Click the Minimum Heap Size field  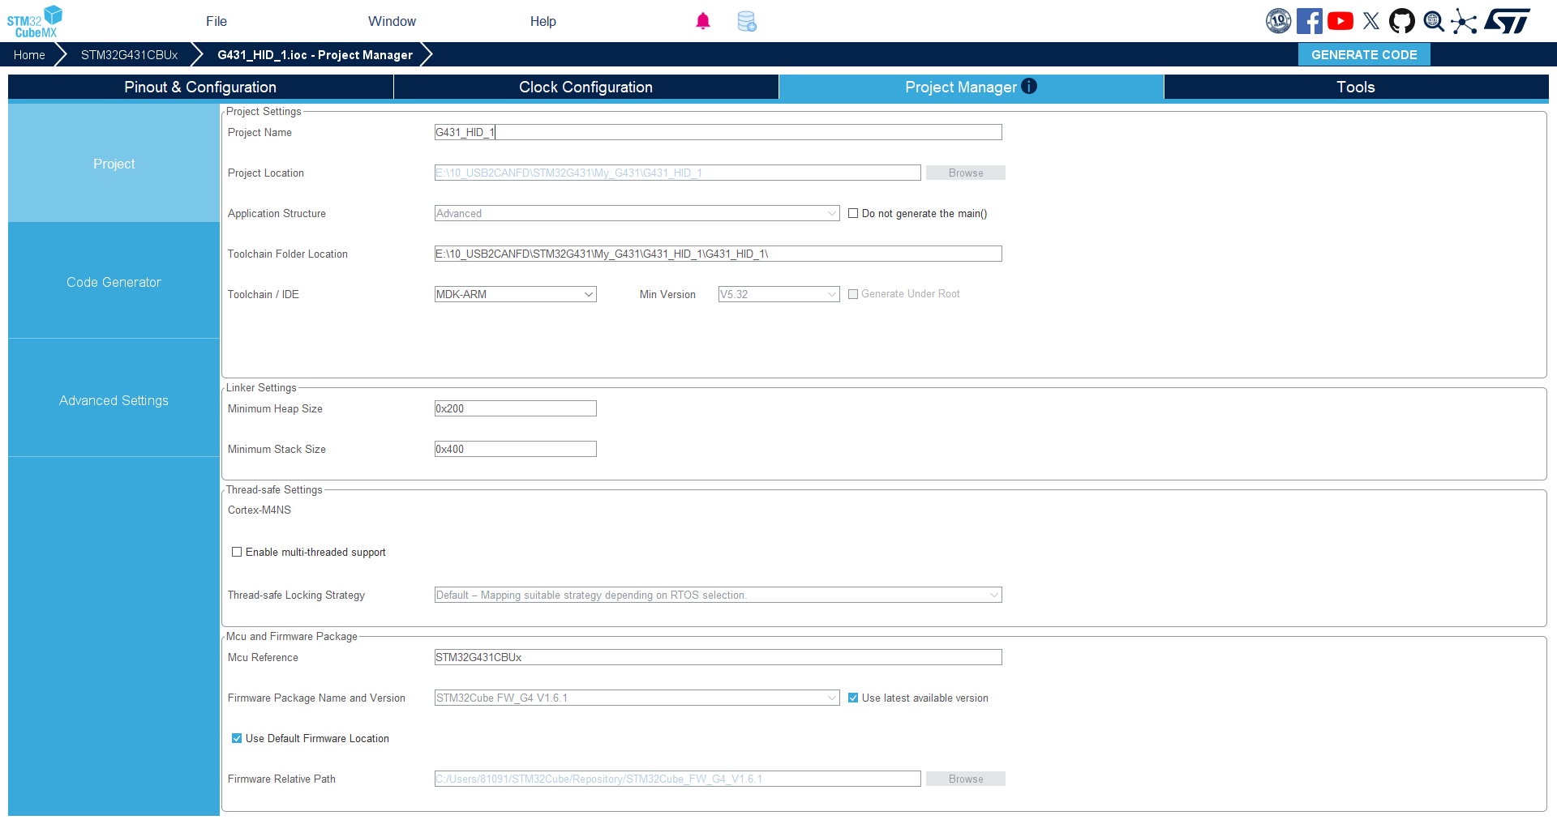[x=515, y=408]
